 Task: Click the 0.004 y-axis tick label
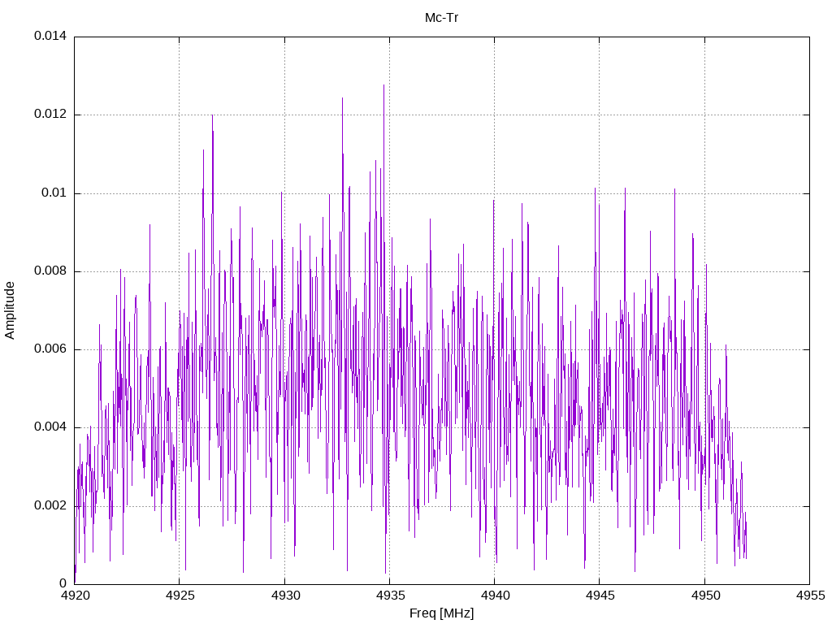pyautogui.click(x=50, y=427)
